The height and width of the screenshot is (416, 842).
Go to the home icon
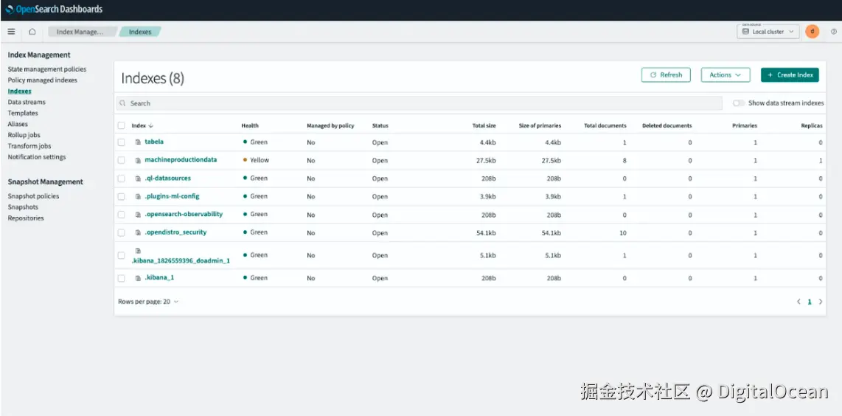tap(32, 32)
